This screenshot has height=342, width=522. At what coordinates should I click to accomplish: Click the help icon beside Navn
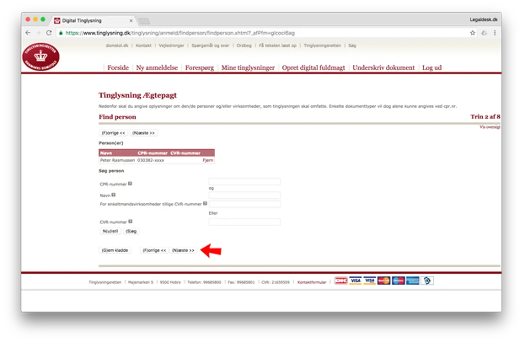point(114,195)
